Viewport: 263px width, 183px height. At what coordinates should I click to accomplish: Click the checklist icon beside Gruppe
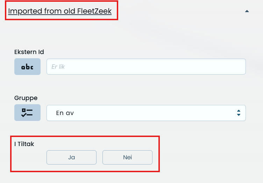(x=27, y=113)
